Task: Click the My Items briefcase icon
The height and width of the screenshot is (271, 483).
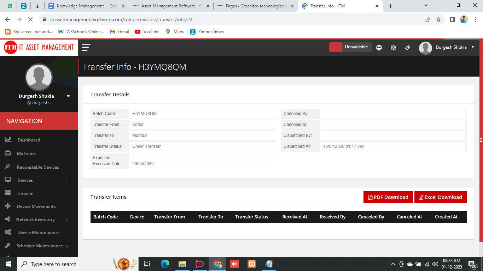Action: coord(8,153)
